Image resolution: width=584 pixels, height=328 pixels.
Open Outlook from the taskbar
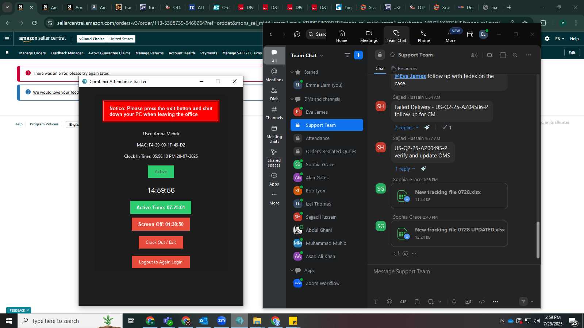coord(204,321)
